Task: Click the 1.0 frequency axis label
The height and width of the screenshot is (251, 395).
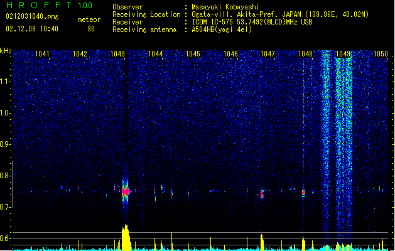Action: click(x=6, y=113)
